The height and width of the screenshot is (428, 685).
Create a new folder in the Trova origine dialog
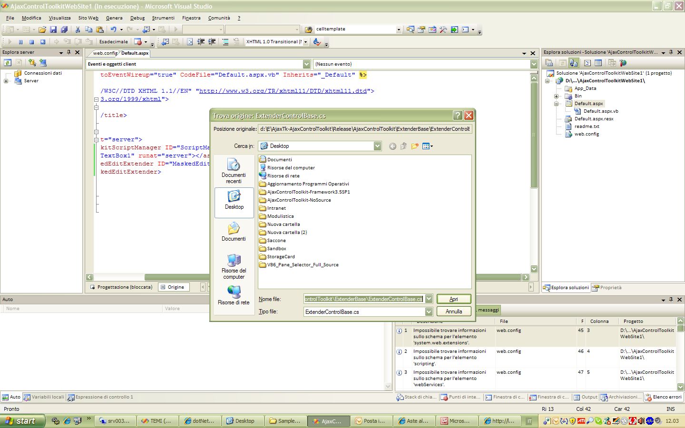click(415, 146)
